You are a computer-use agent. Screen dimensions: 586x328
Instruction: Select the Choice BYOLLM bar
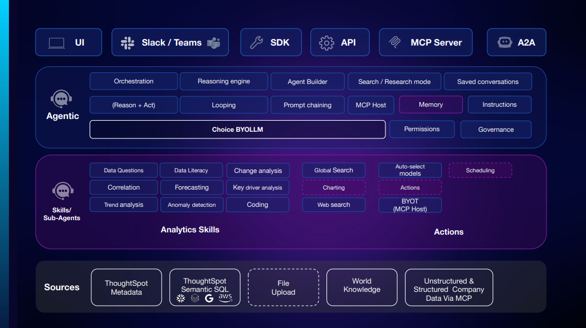point(237,130)
